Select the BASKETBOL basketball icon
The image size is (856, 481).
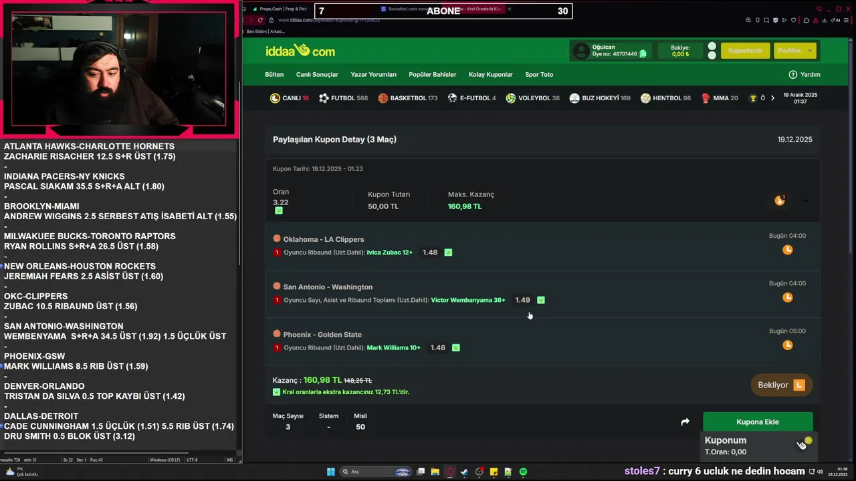coord(383,98)
